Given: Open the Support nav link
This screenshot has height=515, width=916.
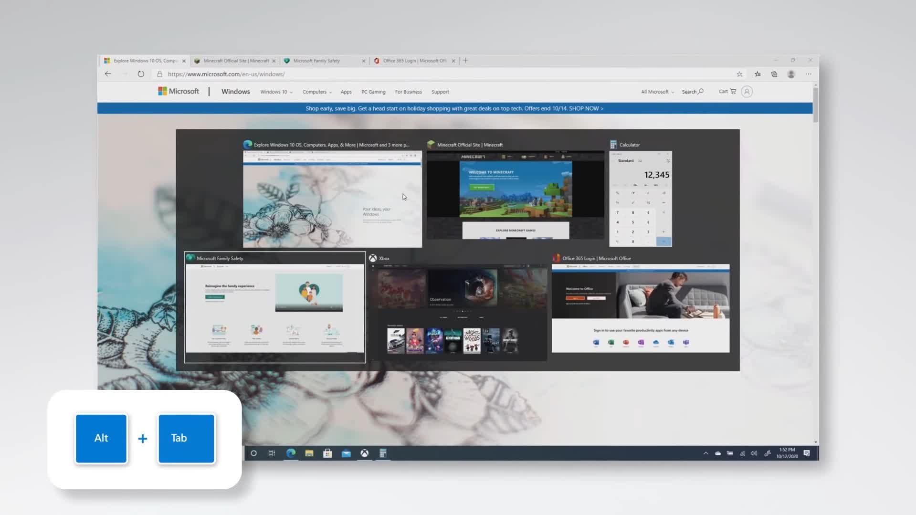Looking at the screenshot, I should coord(440,92).
